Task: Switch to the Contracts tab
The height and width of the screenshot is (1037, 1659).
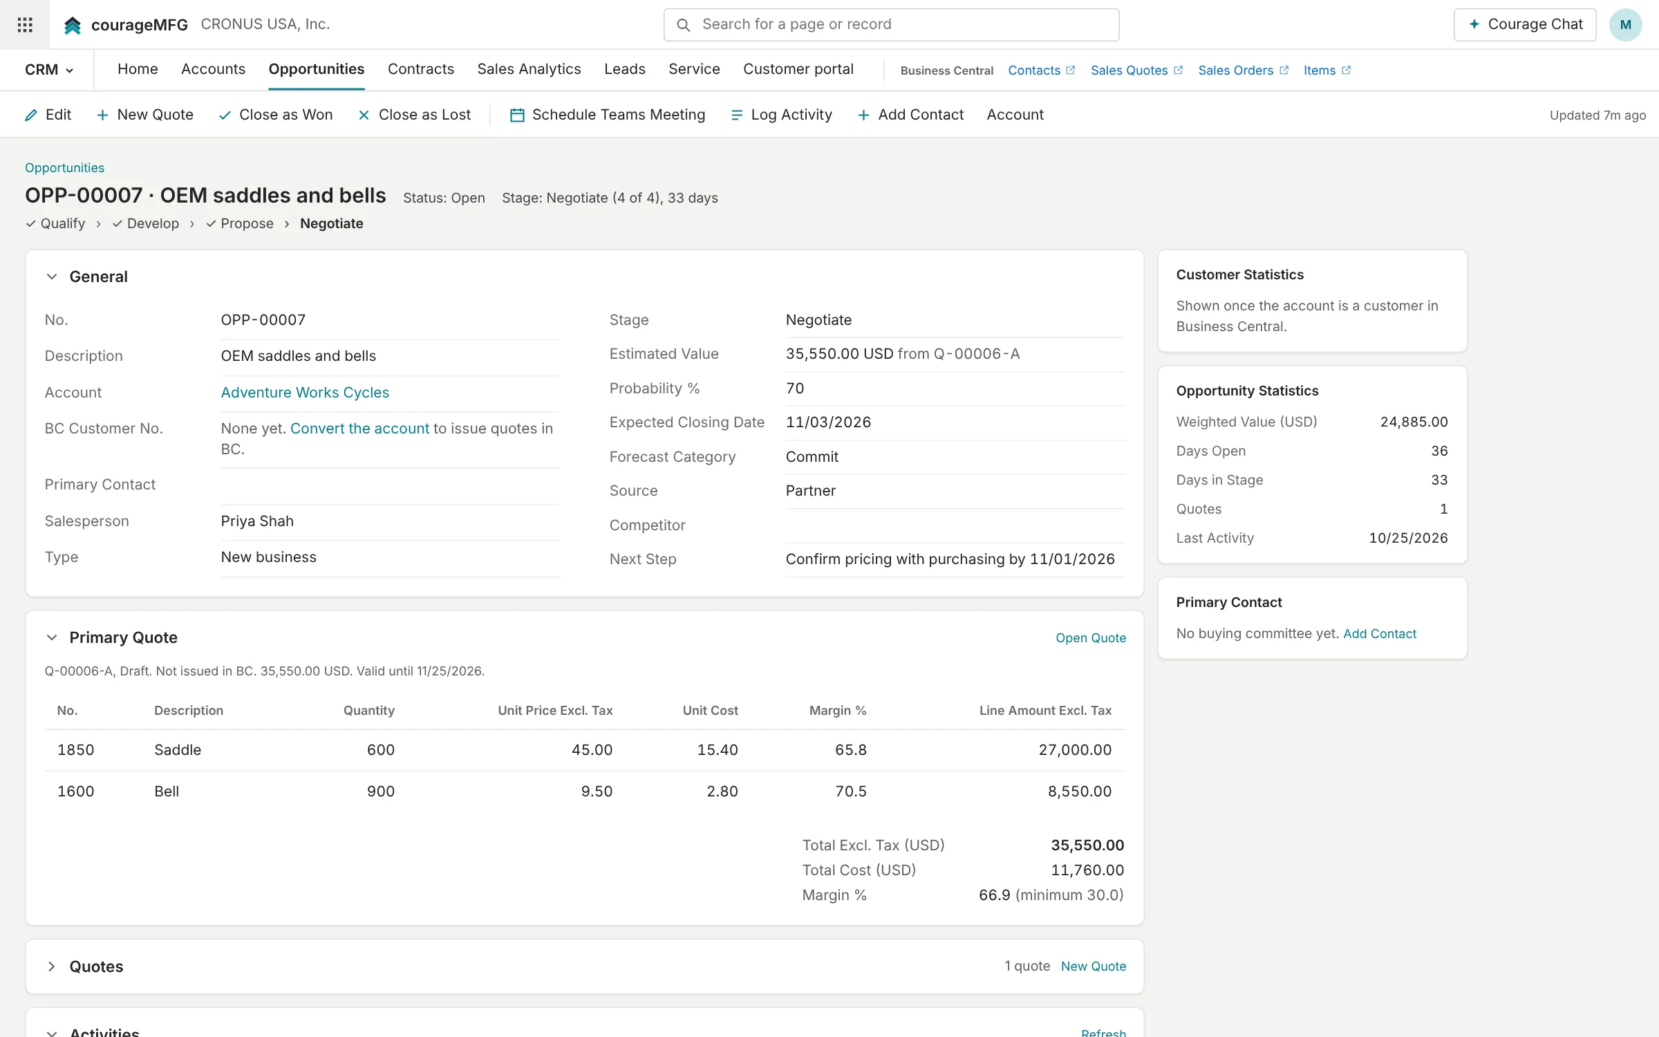Action: coord(420,69)
